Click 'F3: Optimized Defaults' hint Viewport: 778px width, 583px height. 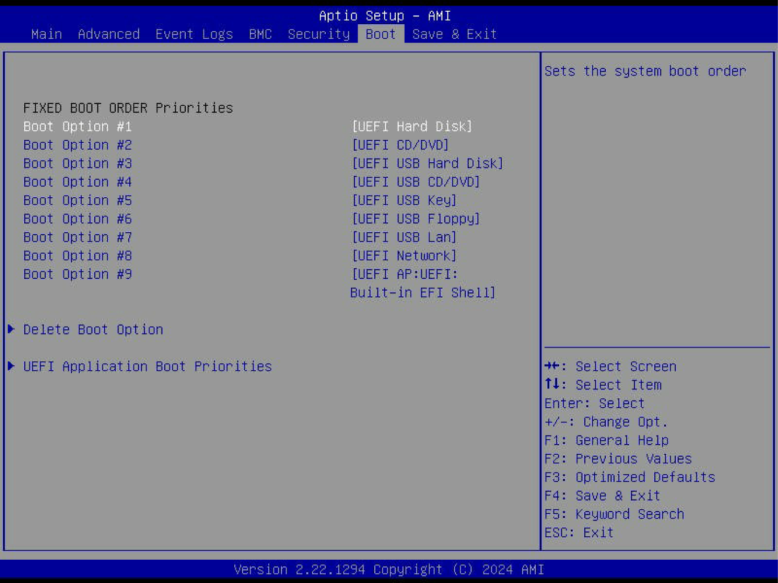(630, 477)
